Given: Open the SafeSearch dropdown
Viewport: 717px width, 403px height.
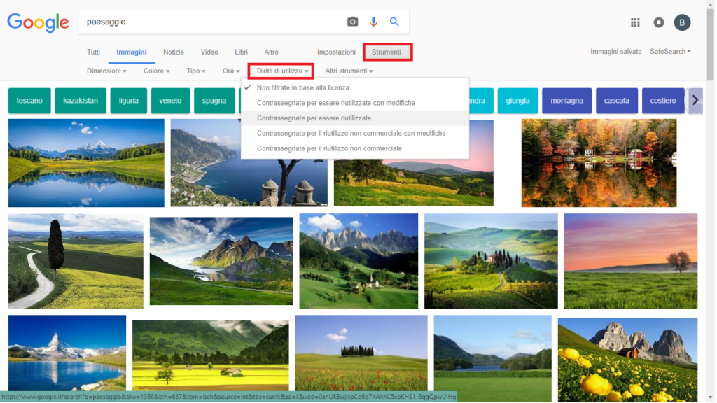Looking at the screenshot, I should click(x=670, y=52).
